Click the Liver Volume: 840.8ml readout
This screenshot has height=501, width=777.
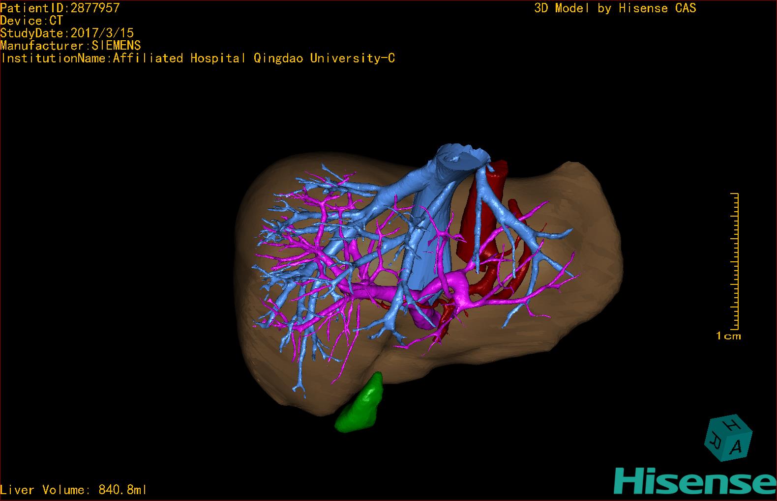[x=74, y=490]
